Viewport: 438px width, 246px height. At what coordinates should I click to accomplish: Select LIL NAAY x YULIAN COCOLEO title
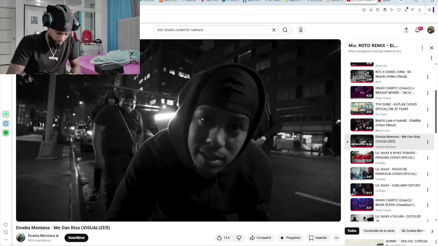(398, 217)
